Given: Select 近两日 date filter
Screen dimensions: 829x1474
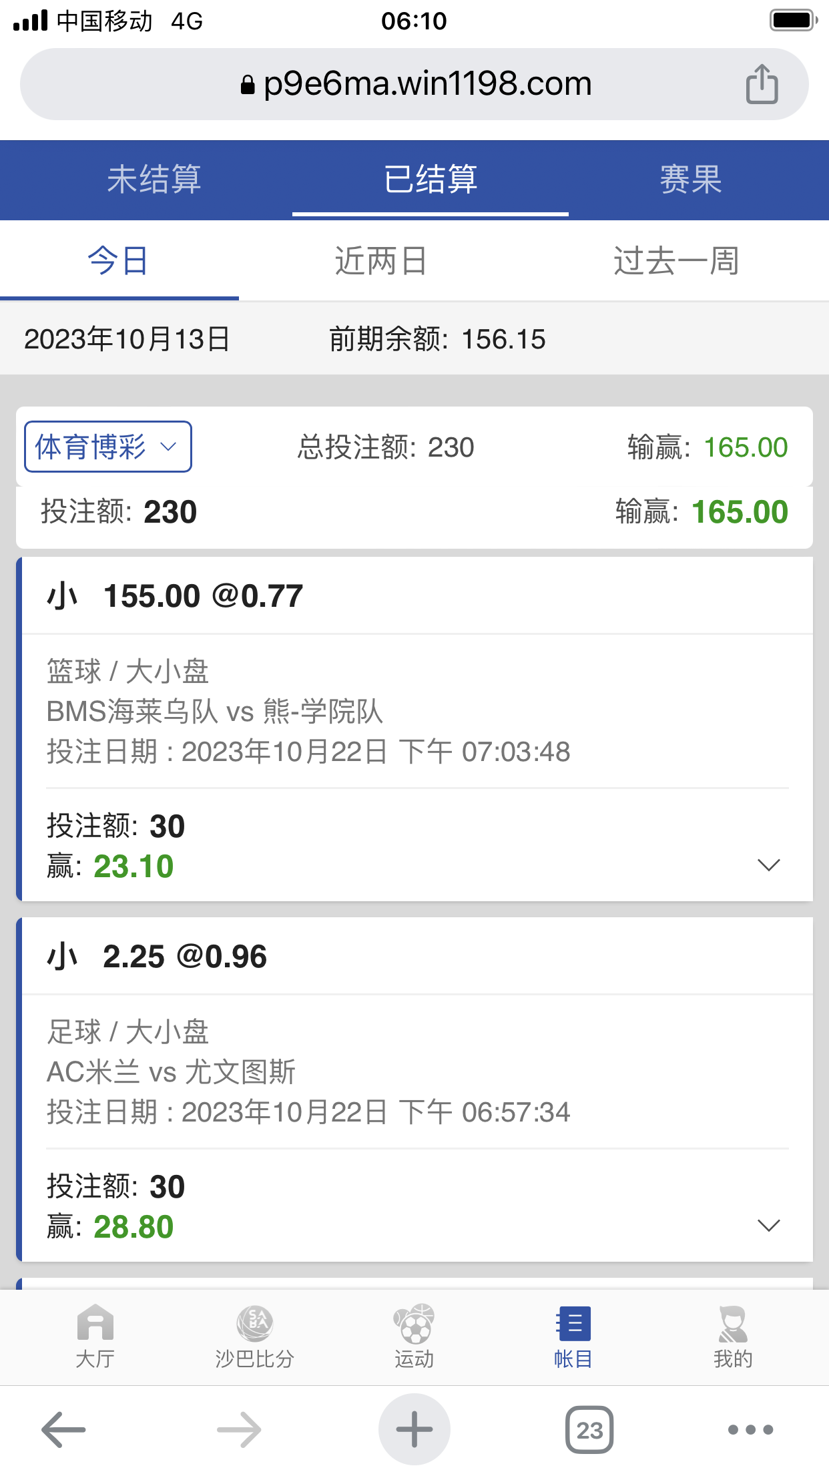Looking at the screenshot, I should coord(380,261).
